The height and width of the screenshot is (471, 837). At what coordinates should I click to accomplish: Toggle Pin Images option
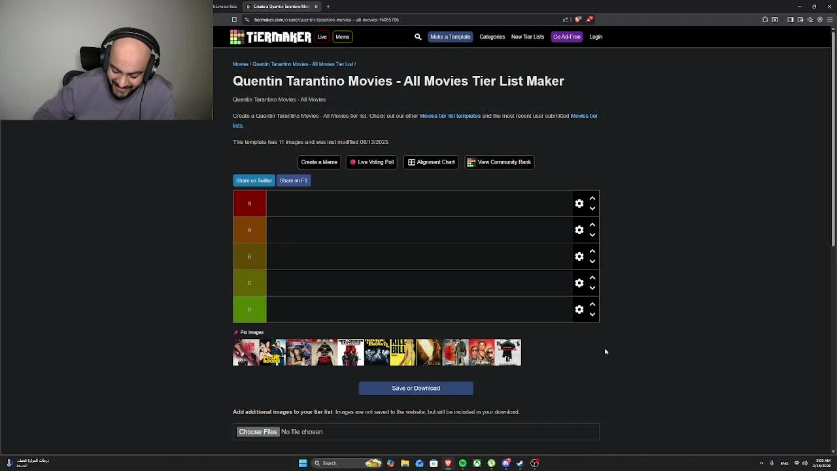pos(248,332)
